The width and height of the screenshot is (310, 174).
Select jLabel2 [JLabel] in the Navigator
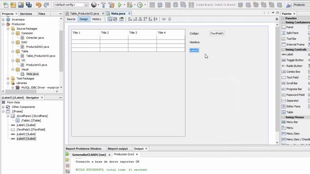26,134
